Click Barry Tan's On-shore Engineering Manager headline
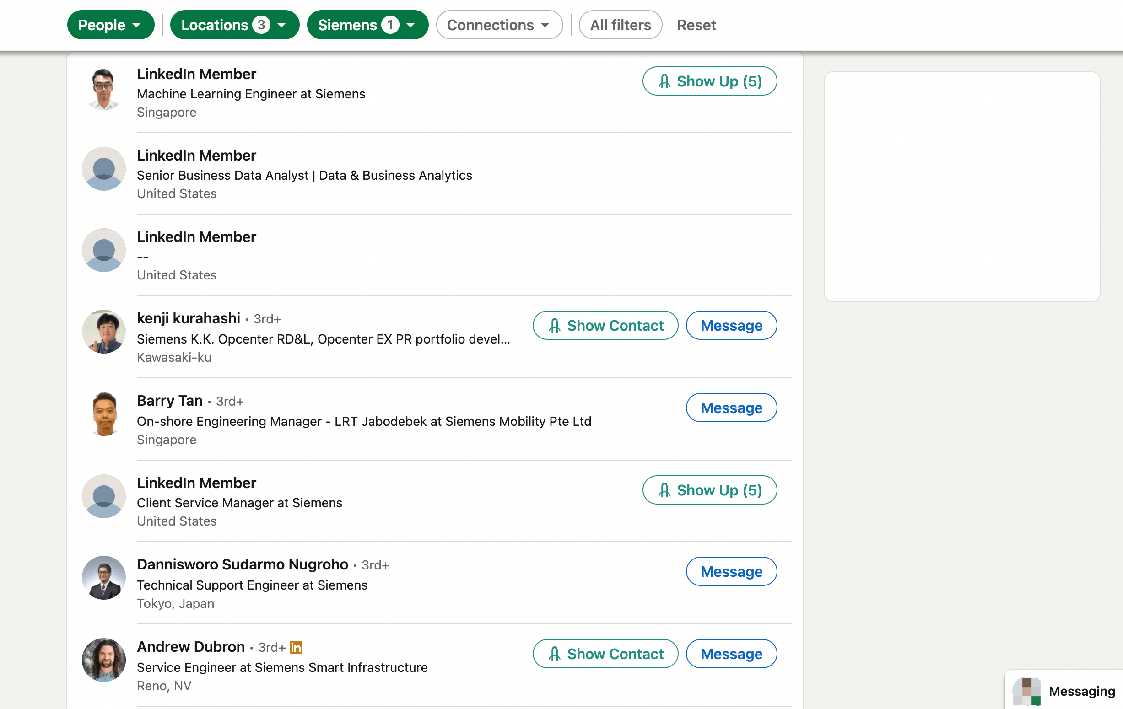Image resolution: width=1123 pixels, height=709 pixels. click(364, 421)
